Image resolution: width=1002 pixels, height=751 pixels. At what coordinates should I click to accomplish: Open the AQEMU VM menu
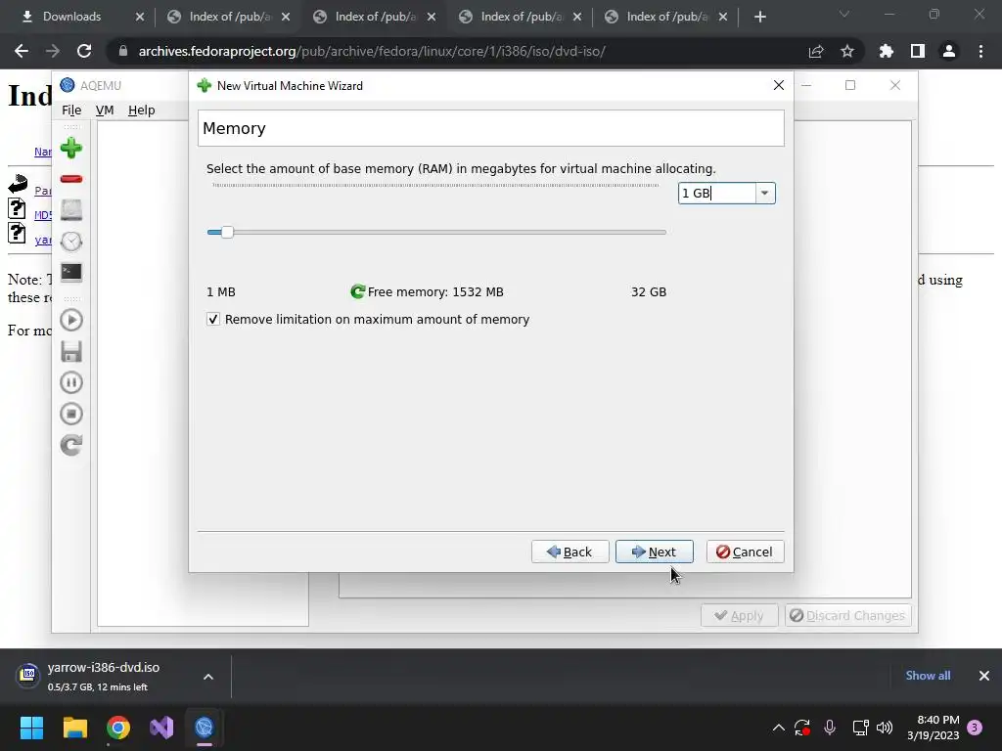[105, 110]
